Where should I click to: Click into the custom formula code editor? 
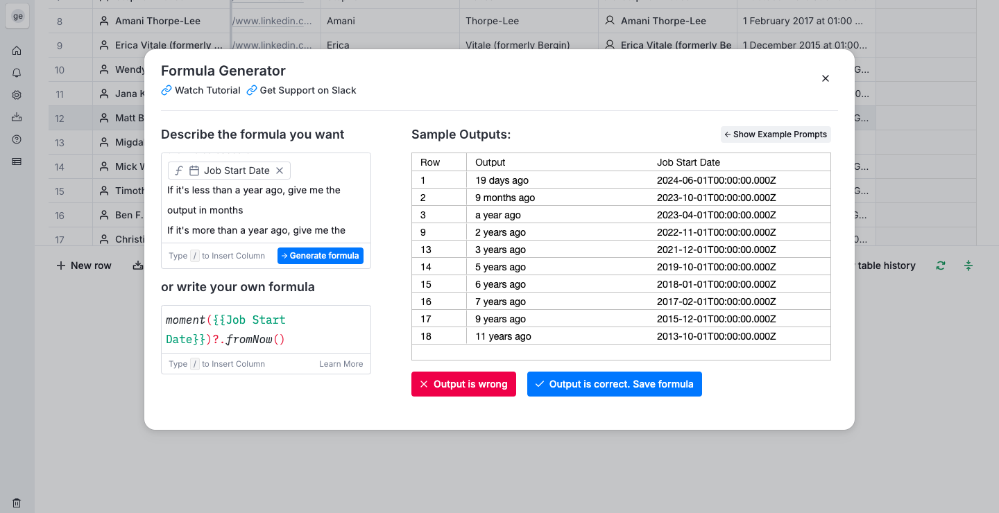tap(266, 329)
